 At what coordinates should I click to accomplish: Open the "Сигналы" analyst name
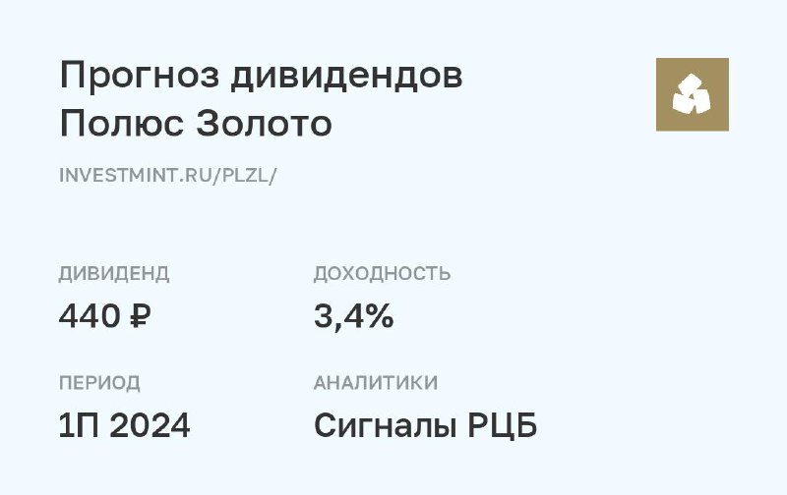pyautogui.click(x=384, y=426)
